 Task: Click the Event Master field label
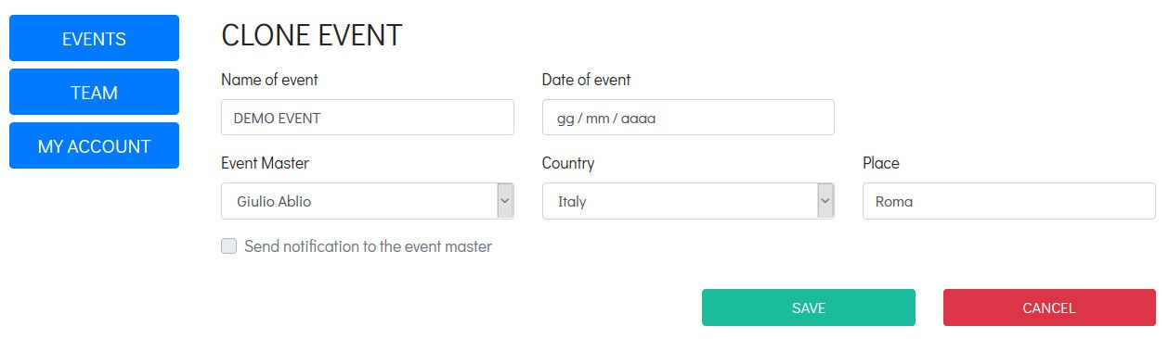coord(265,163)
